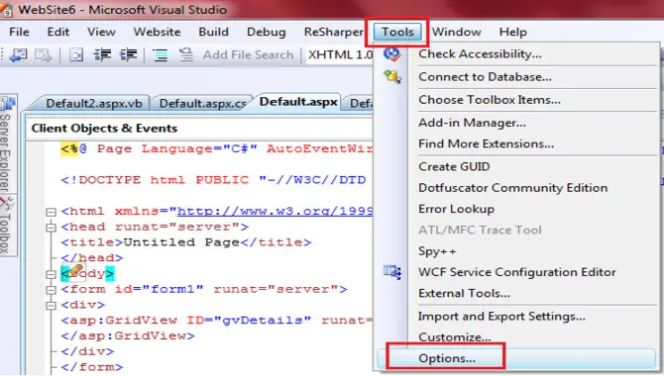Click the first of the two indent toolbar icons
The width and height of the screenshot is (664, 376).
point(102,55)
